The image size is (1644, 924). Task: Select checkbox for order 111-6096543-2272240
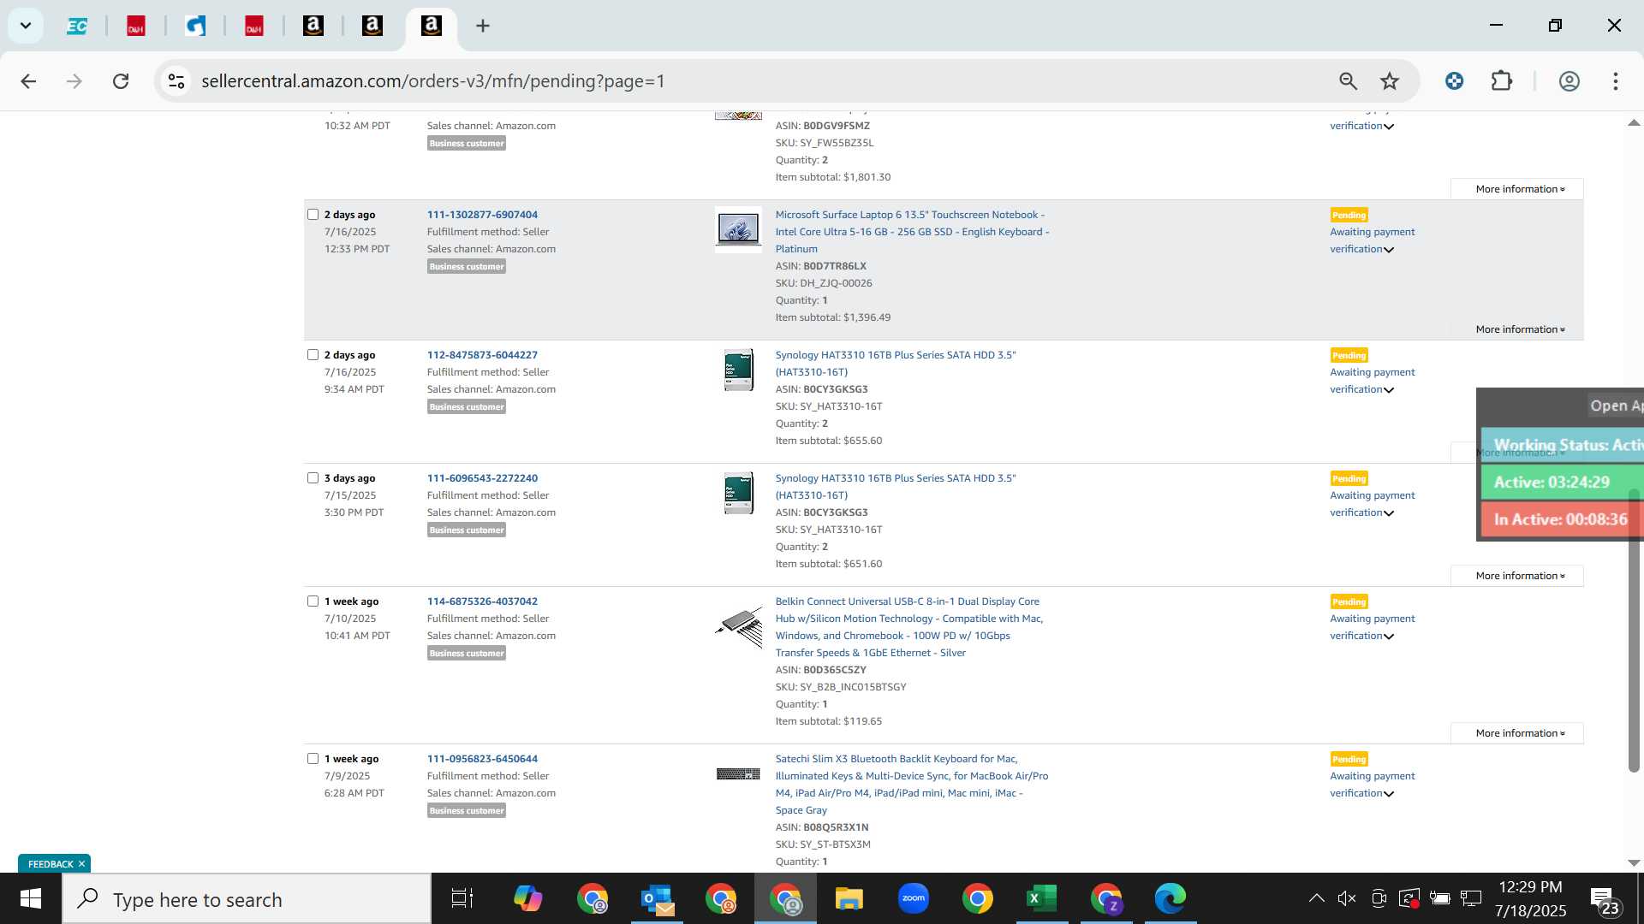[313, 478]
